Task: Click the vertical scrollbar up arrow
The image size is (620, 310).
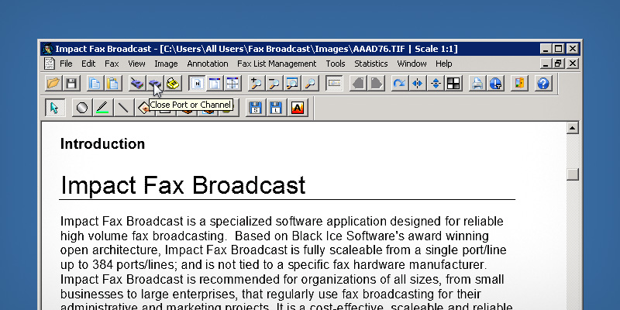Action: point(573,128)
